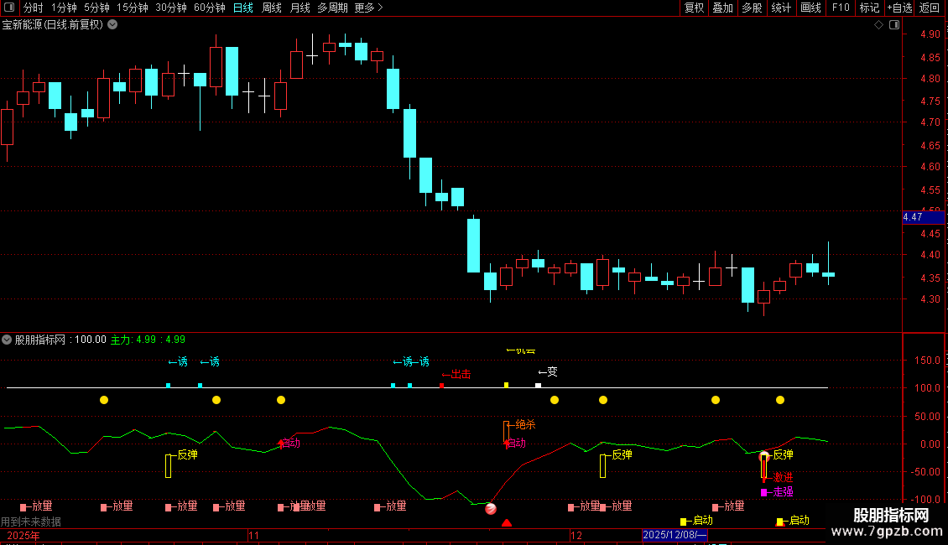
Task: Click the 用到未来数据 notice text
Action: click(x=31, y=522)
